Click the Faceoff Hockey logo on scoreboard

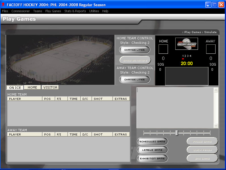[187, 44]
